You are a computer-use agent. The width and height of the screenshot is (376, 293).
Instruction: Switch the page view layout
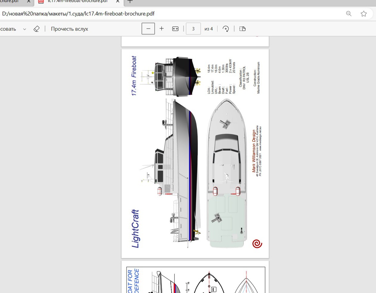point(242,29)
